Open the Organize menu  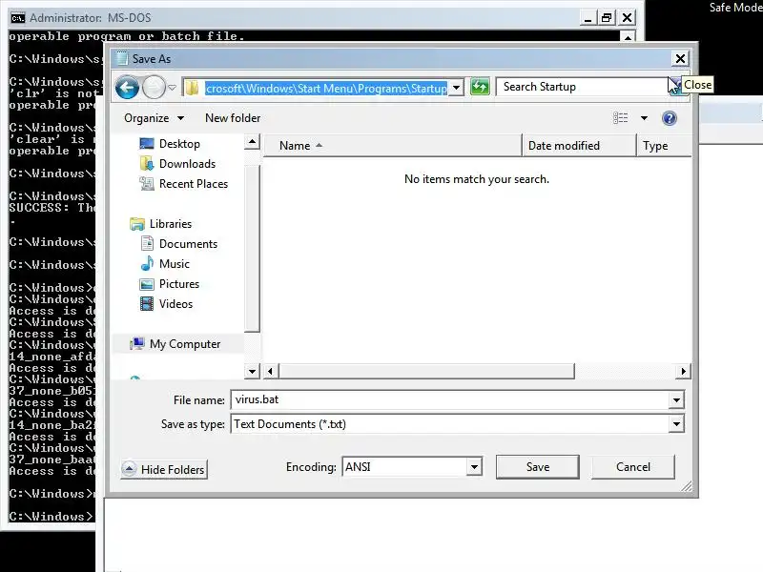click(154, 118)
